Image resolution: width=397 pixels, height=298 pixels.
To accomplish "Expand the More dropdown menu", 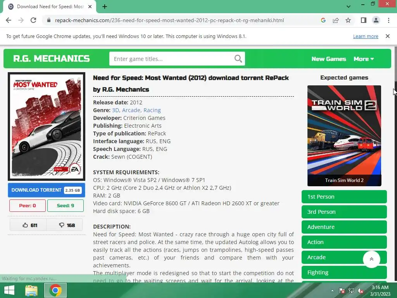I will (364, 59).
